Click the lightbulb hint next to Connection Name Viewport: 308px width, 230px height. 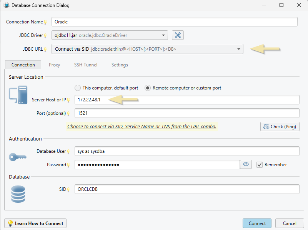[46, 22]
